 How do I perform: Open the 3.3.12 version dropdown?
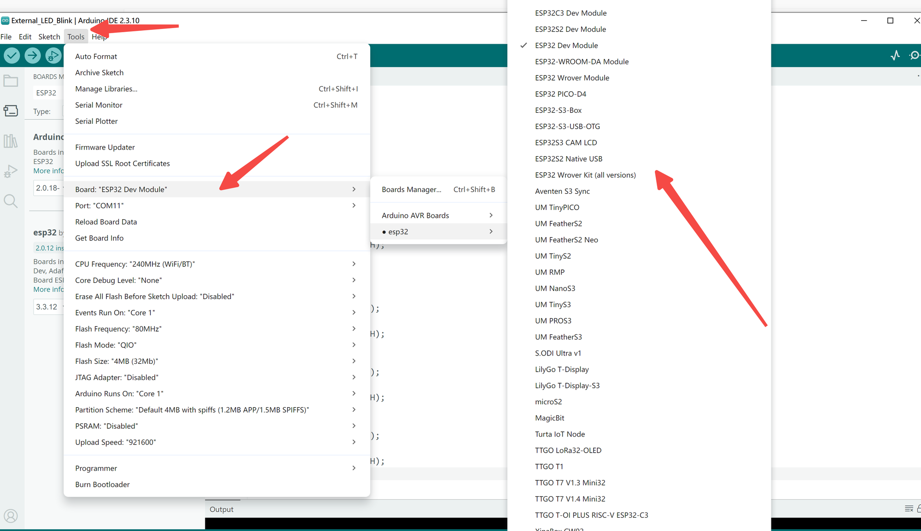[x=48, y=307]
